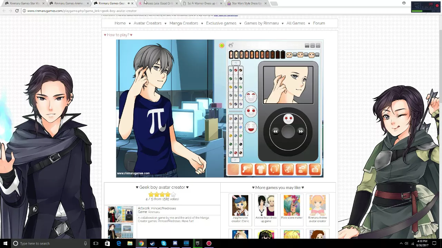Viewport: 442px width, 248px height.
Task: Open the Avatar Creators menu
Action: pyautogui.click(x=147, y=23)
